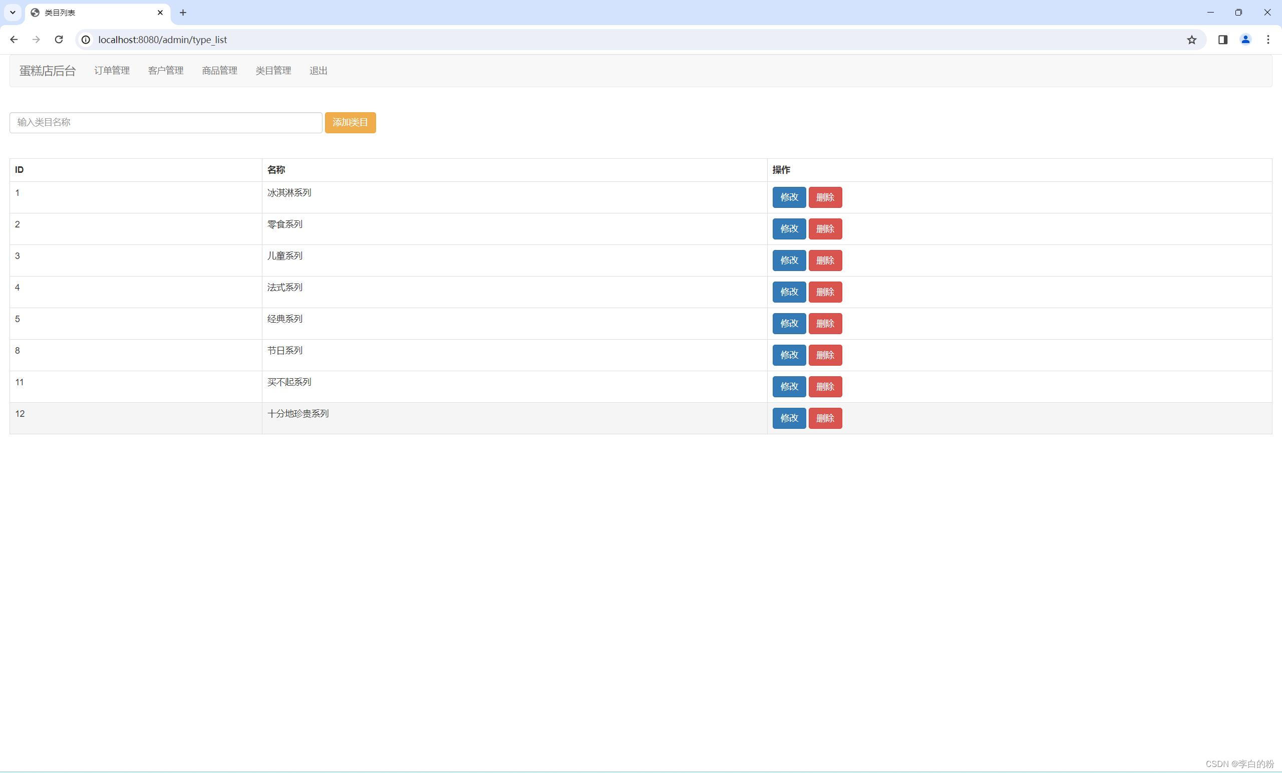Open the browser side panel icon

[1223, 40]
